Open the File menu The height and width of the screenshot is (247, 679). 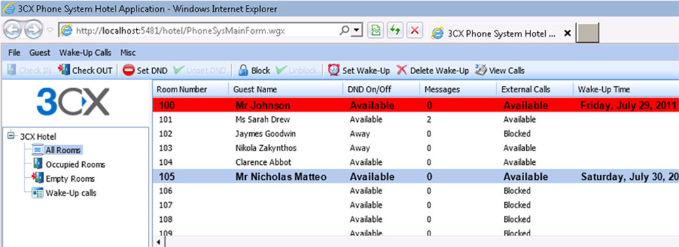coord(14,53)
